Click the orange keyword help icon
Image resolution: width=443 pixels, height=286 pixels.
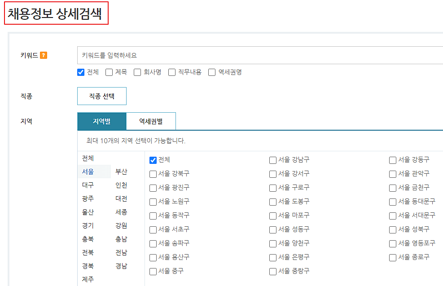tap(44, 55)
